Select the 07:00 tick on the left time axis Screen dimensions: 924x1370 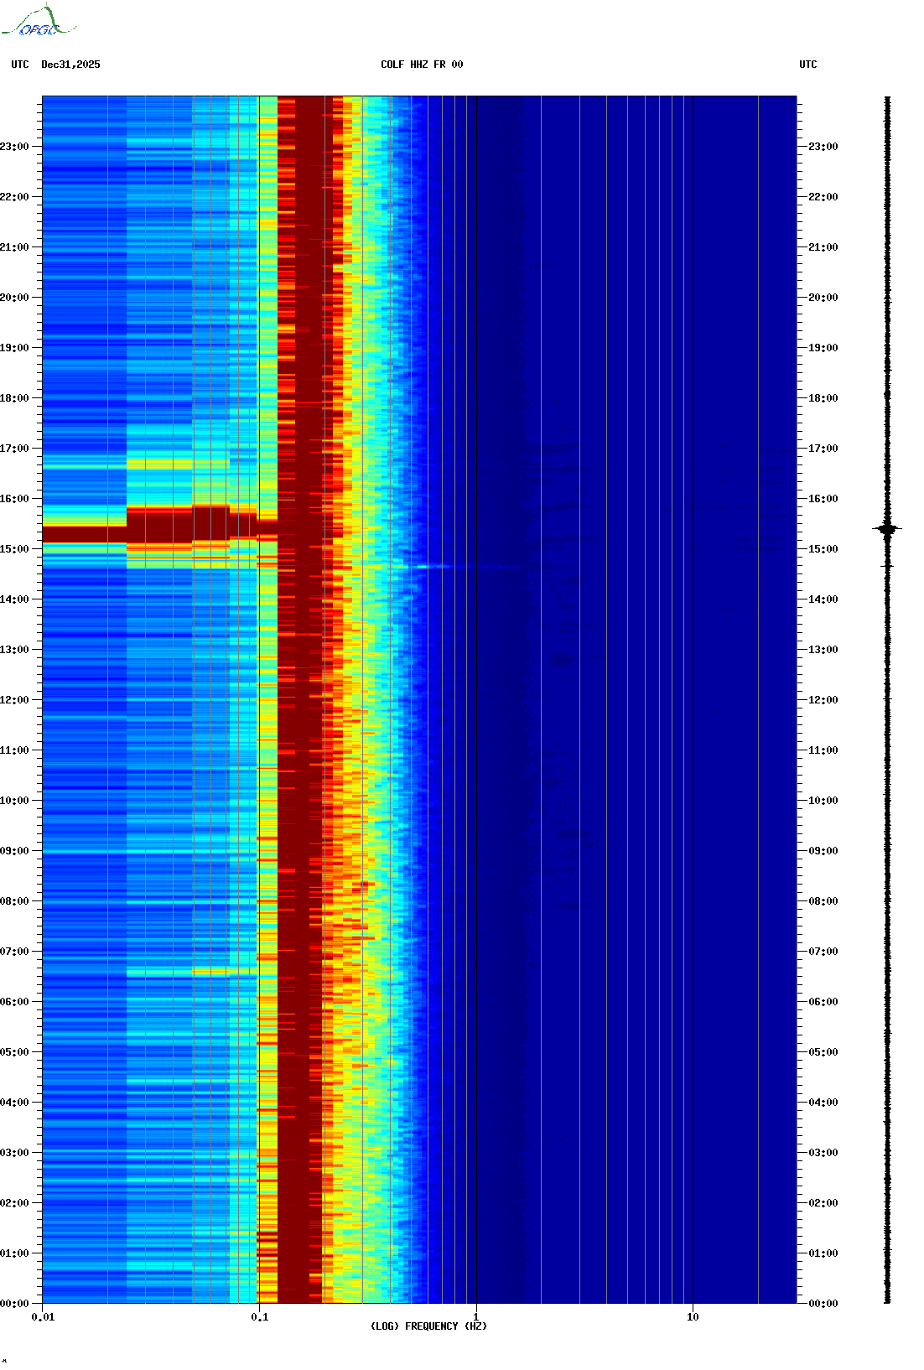point(15,952)
